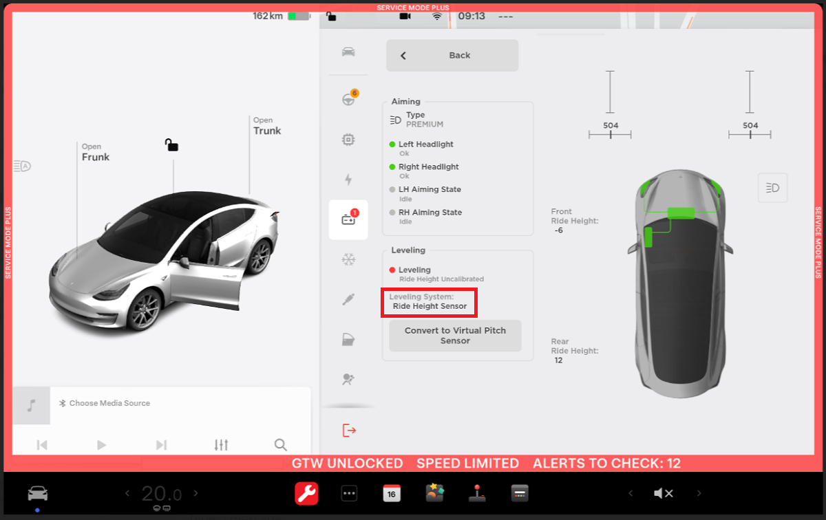The width and height of the screenshot is (826, 520).
Task: Select the steering wheel sidebar icon
Action: 348,99
